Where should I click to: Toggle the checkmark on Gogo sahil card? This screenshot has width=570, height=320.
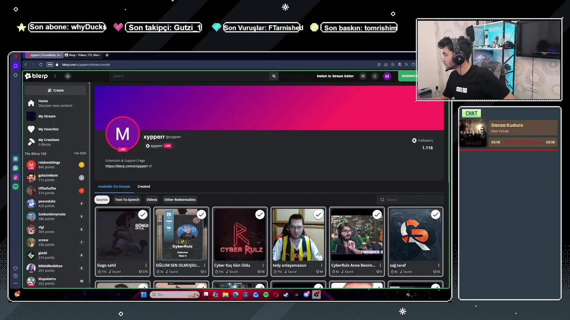(x=142, y=215)
